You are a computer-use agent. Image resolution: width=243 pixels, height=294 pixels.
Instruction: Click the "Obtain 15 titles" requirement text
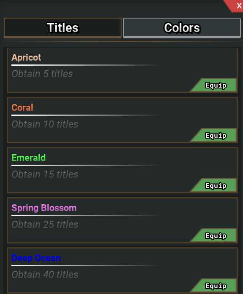(45, 174)
